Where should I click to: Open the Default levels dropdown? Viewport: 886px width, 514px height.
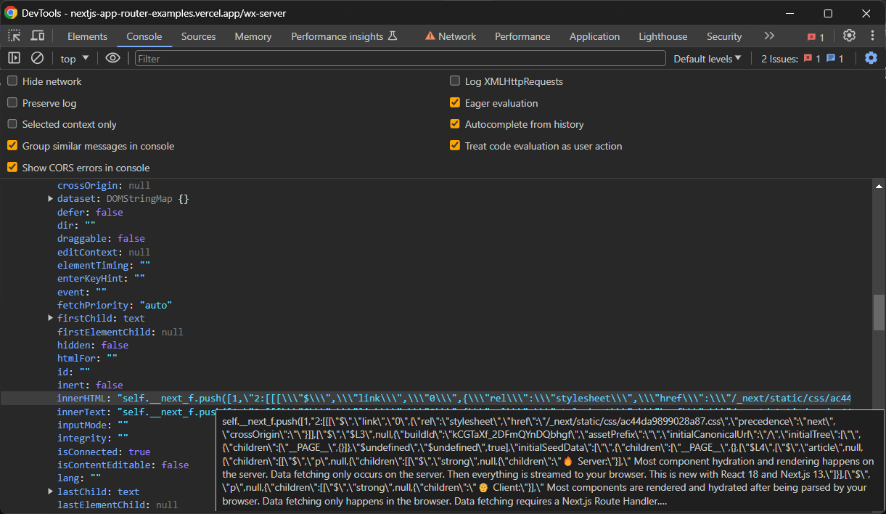pyautogui.click(x=707, y=59)
